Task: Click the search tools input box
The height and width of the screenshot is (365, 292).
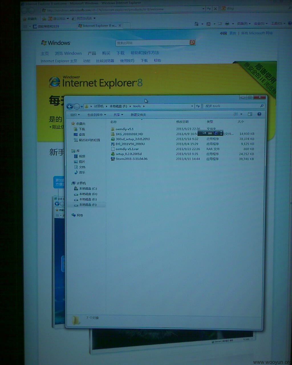Action: (234, 106)
